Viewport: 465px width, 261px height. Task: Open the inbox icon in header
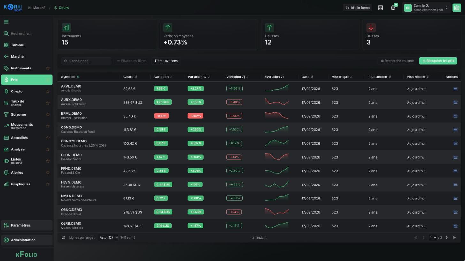coord(380,8)
